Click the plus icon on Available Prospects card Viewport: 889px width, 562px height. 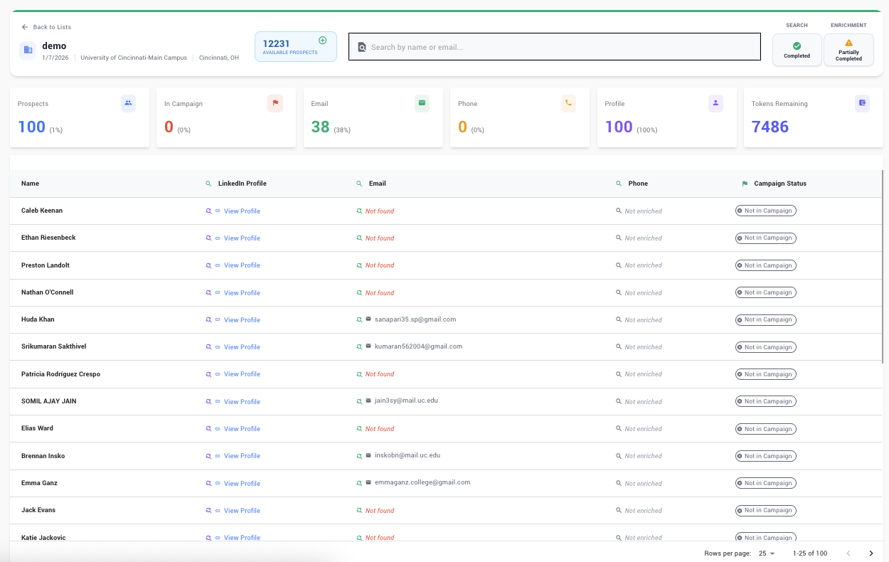coord(323,41)
